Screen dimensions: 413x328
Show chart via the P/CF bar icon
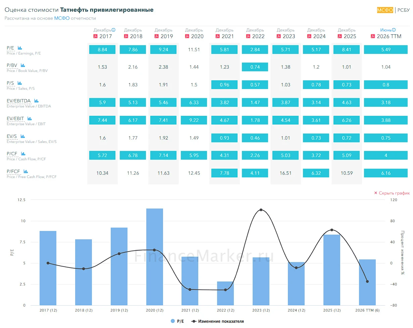click(23, 154)
